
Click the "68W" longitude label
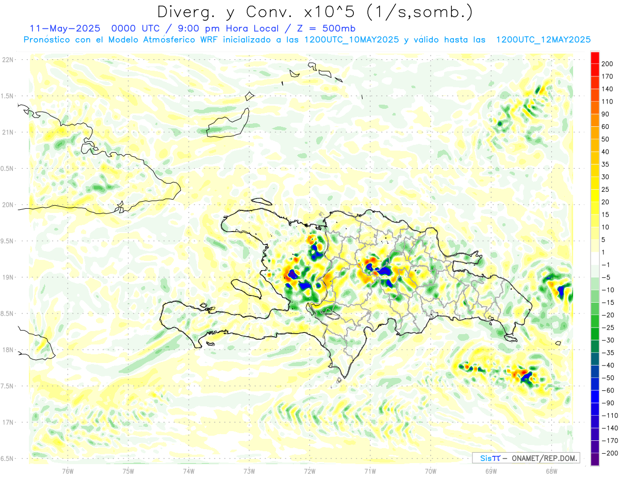551,471
